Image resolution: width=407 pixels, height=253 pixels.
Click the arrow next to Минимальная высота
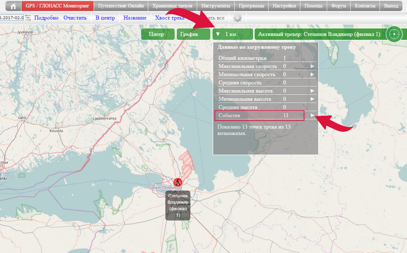pyautogui.click(x=313, y=99)
